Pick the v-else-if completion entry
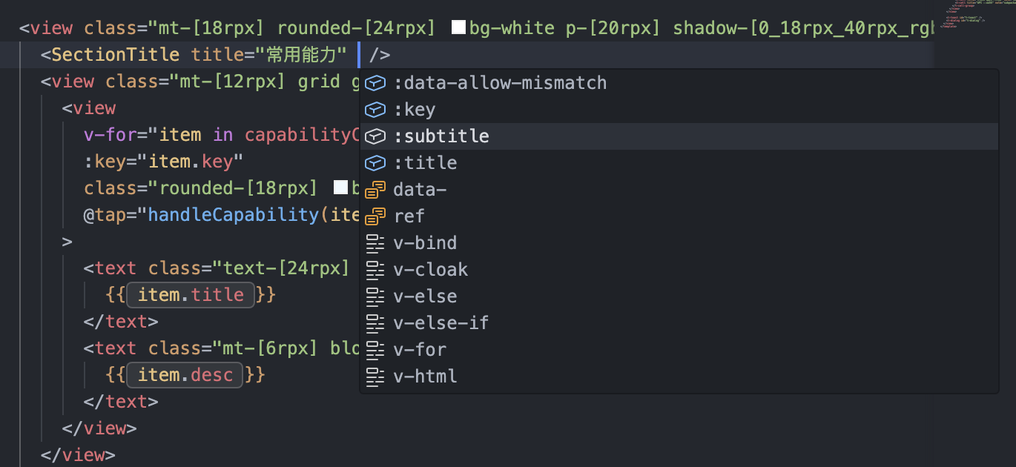 (441, 323)
